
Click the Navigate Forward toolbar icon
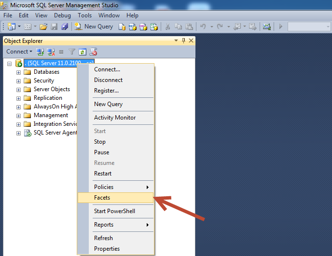click(x=252, y=27)
